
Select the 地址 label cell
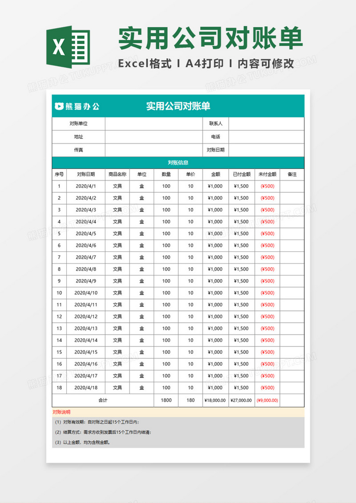(x=79, y=137)
